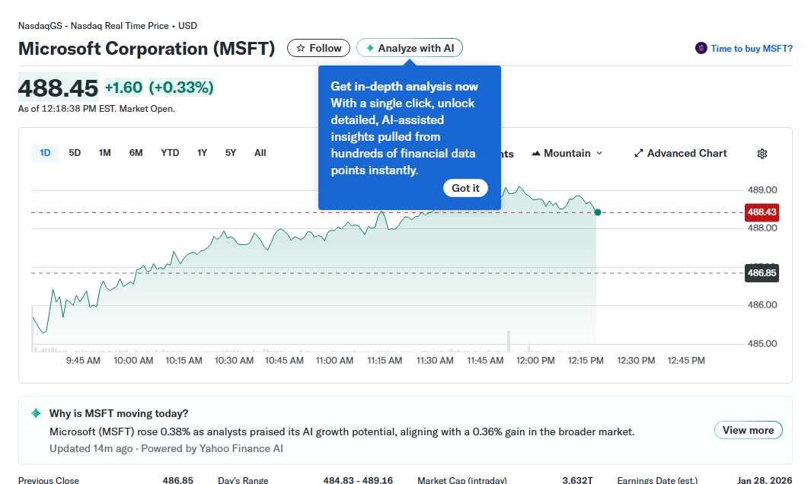Viewport: 811px width, 484px height.
Task: Click the expand arrows on Advanced Chart
Action: 638,153
